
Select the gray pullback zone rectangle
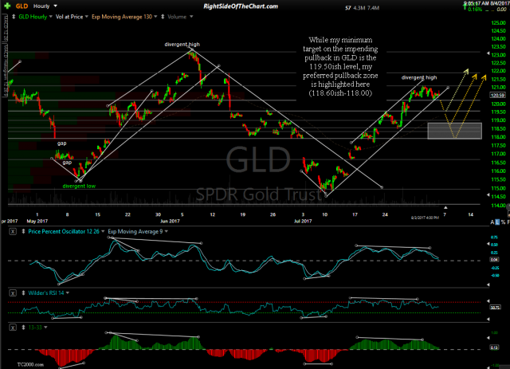pos(454,131)
